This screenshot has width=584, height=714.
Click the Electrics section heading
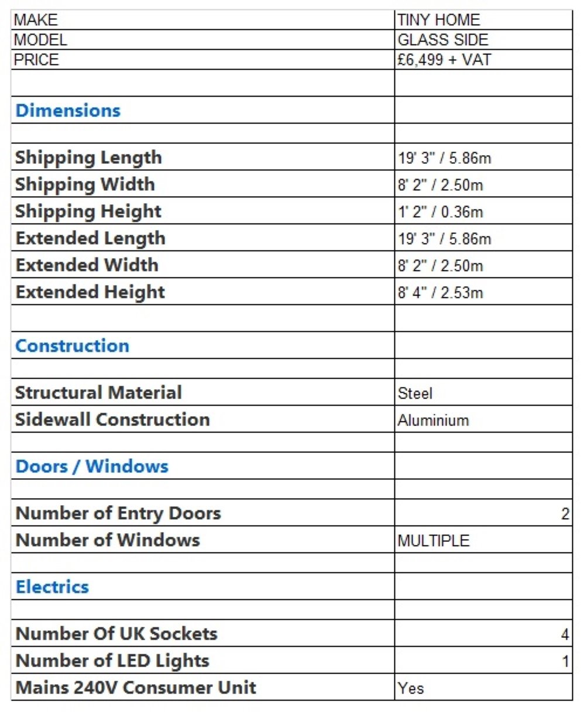click(x=52, y=587)
